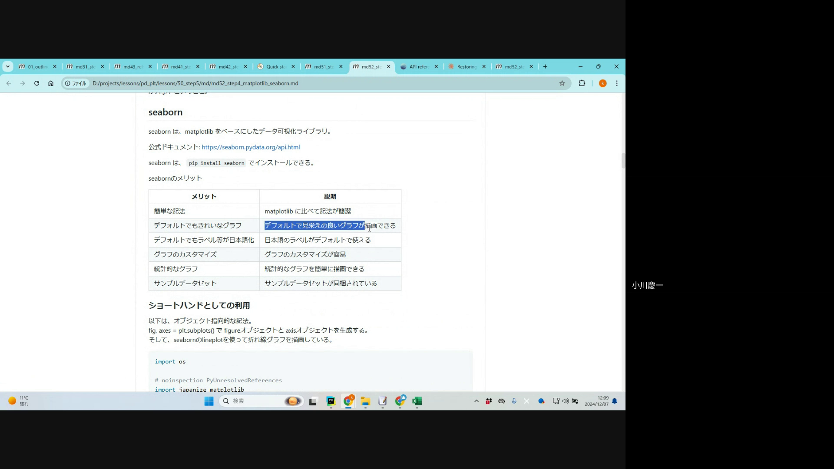Open the extensions puzzle icon
This screenshot has height=469, width=834.
coord(582,83)
